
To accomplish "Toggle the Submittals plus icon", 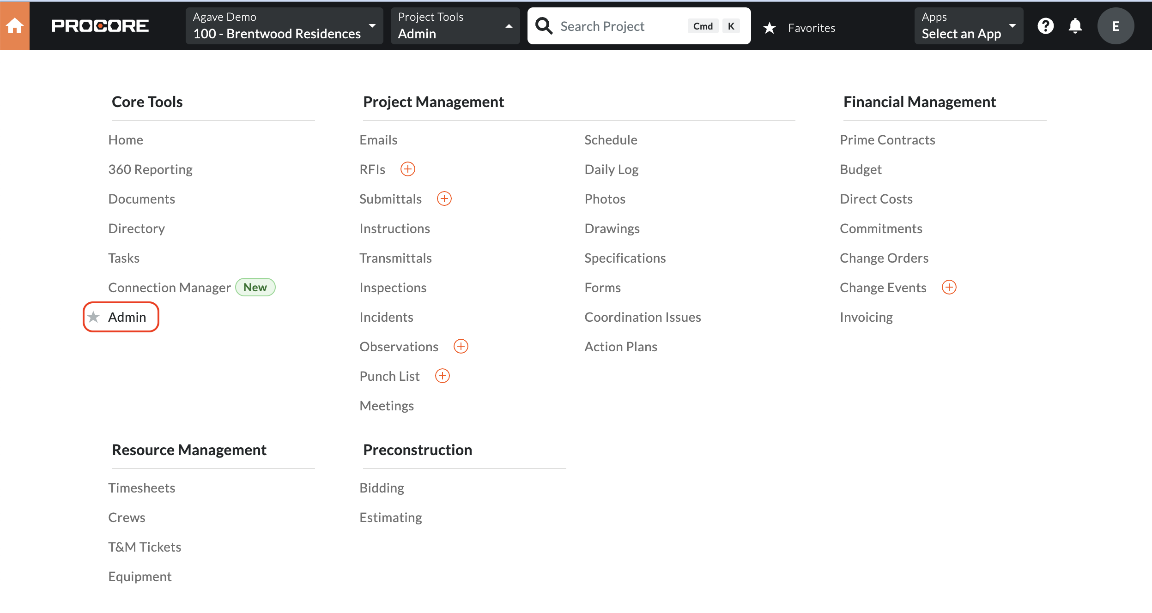I will tap(443, 199).
